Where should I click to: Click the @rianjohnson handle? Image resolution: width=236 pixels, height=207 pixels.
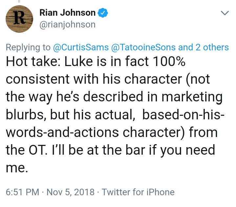(67, 25)
